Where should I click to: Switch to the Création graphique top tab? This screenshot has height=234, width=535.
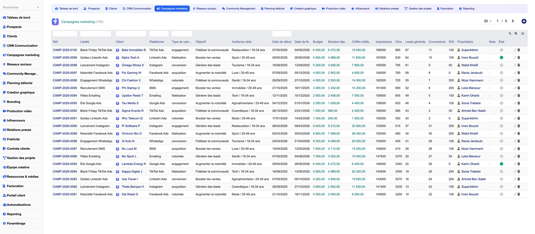point(303,8)
